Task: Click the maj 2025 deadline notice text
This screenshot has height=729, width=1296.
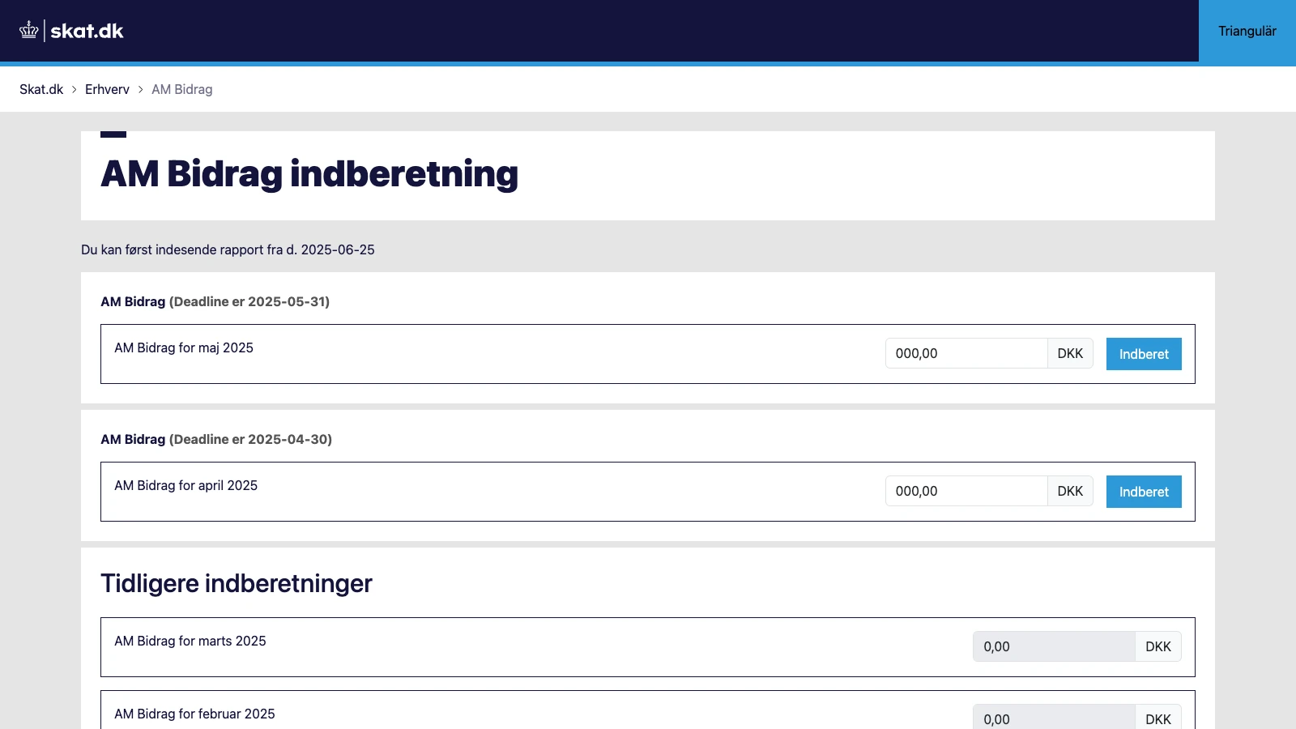Action: coord(214,301)
